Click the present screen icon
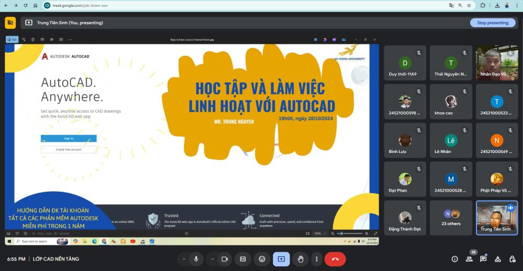Viewport: 523px width, 271px height. [281, 259]
